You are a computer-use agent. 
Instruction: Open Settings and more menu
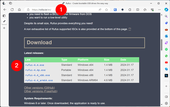[x=160, y=10]
